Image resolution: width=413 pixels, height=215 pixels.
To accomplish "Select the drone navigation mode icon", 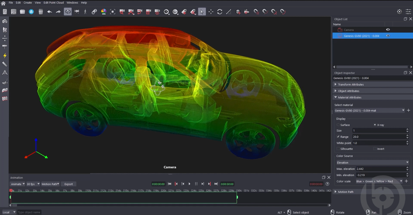I will click(x=77, y=12).
